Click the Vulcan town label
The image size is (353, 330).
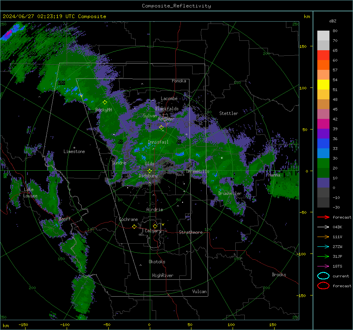click(x=199, y=292)
